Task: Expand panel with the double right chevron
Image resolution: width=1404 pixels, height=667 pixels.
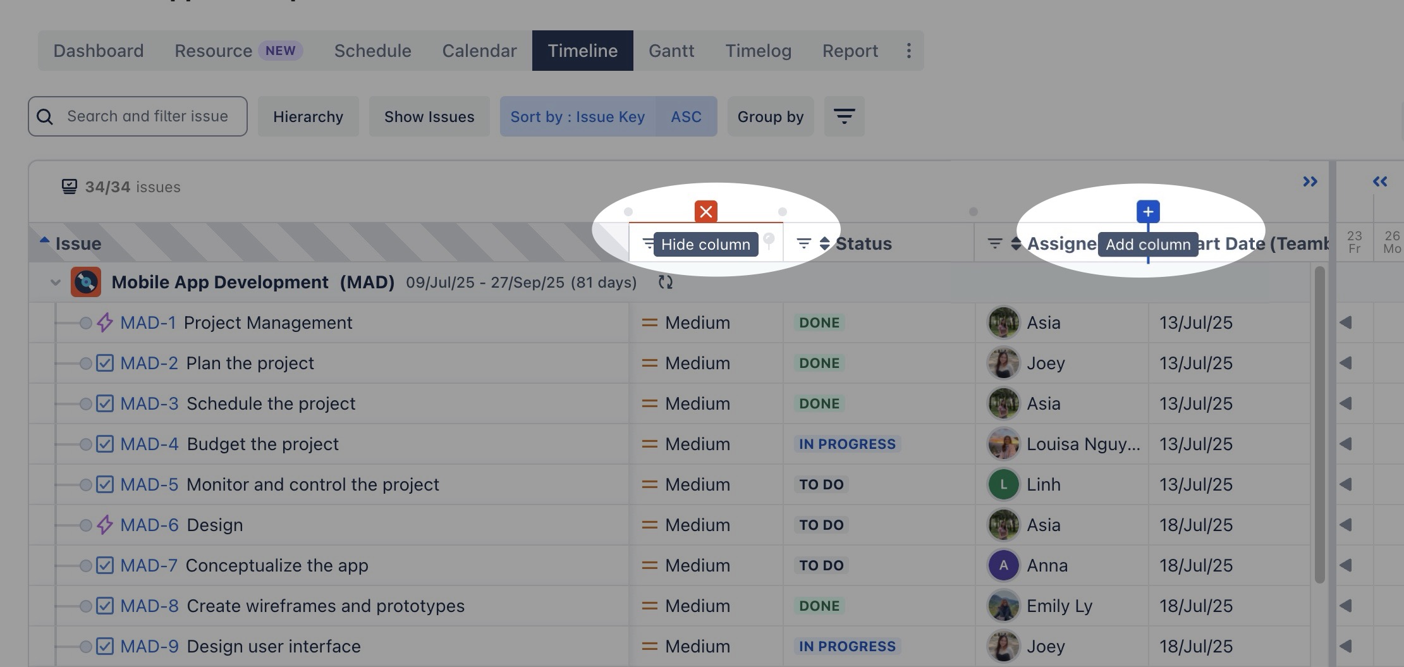Action: pyautogui.click(x=1310, y=182)
